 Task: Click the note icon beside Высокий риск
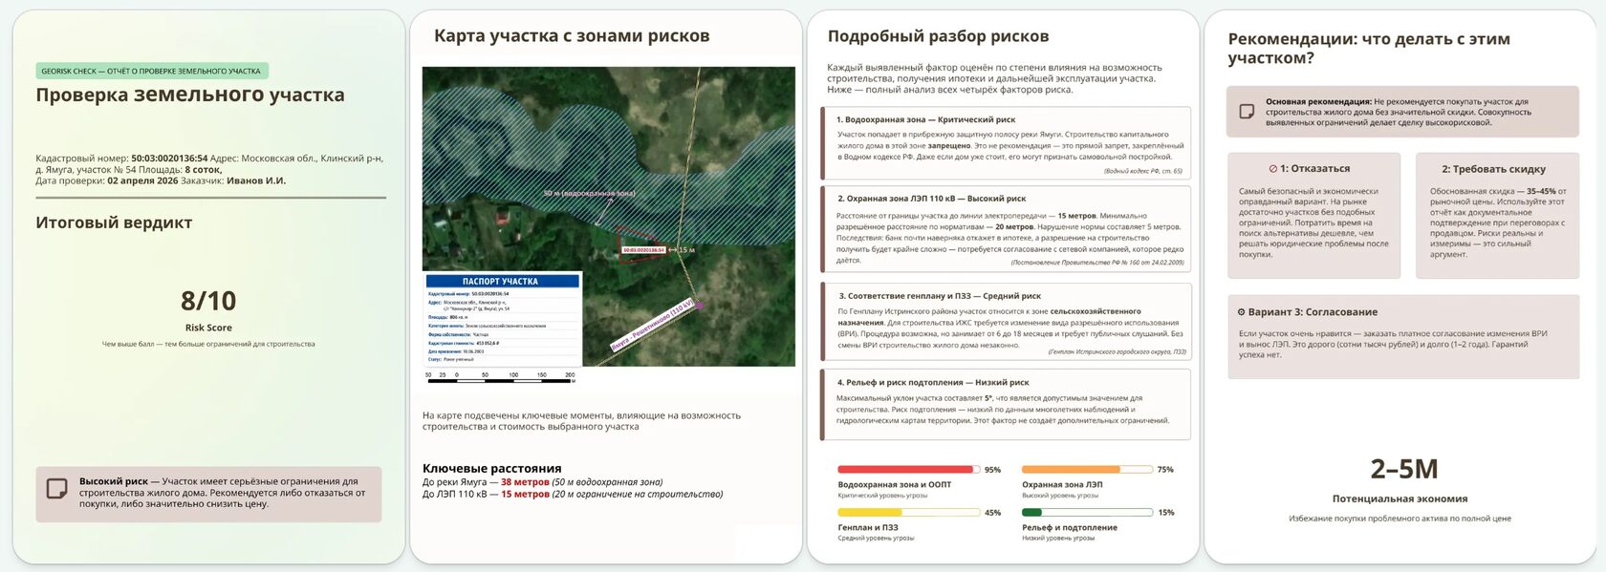click(57, 489)
